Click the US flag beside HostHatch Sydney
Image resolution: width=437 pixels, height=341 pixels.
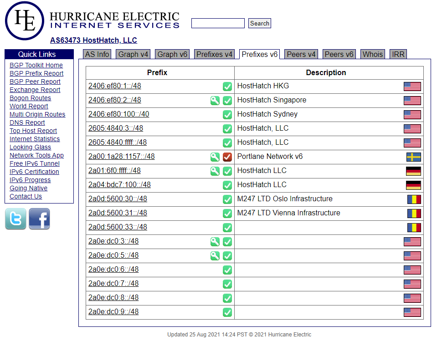(x=412, y=115)
